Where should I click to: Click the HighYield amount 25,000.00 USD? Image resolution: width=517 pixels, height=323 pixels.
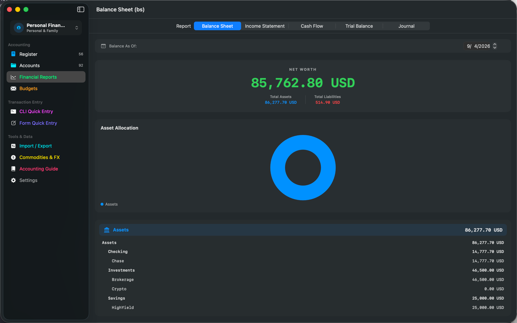pyautogui.click(x=488, y=308)
